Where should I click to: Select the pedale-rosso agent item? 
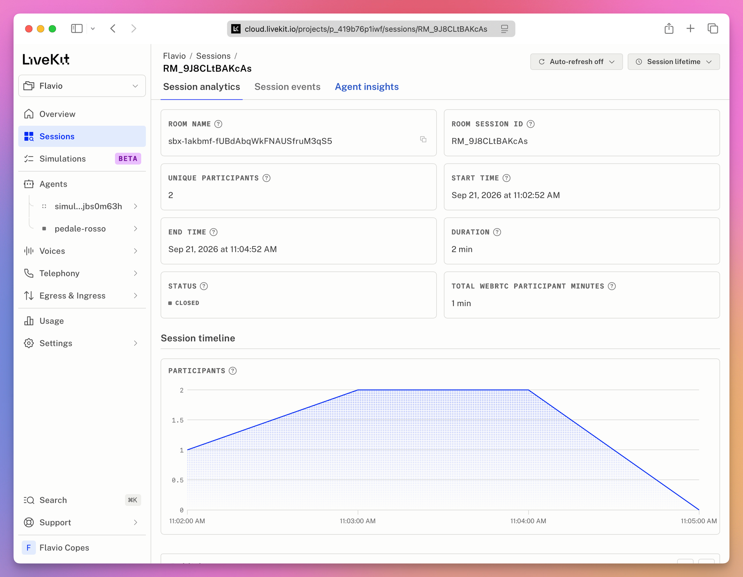pyautogui.click(x=80, y=229)
